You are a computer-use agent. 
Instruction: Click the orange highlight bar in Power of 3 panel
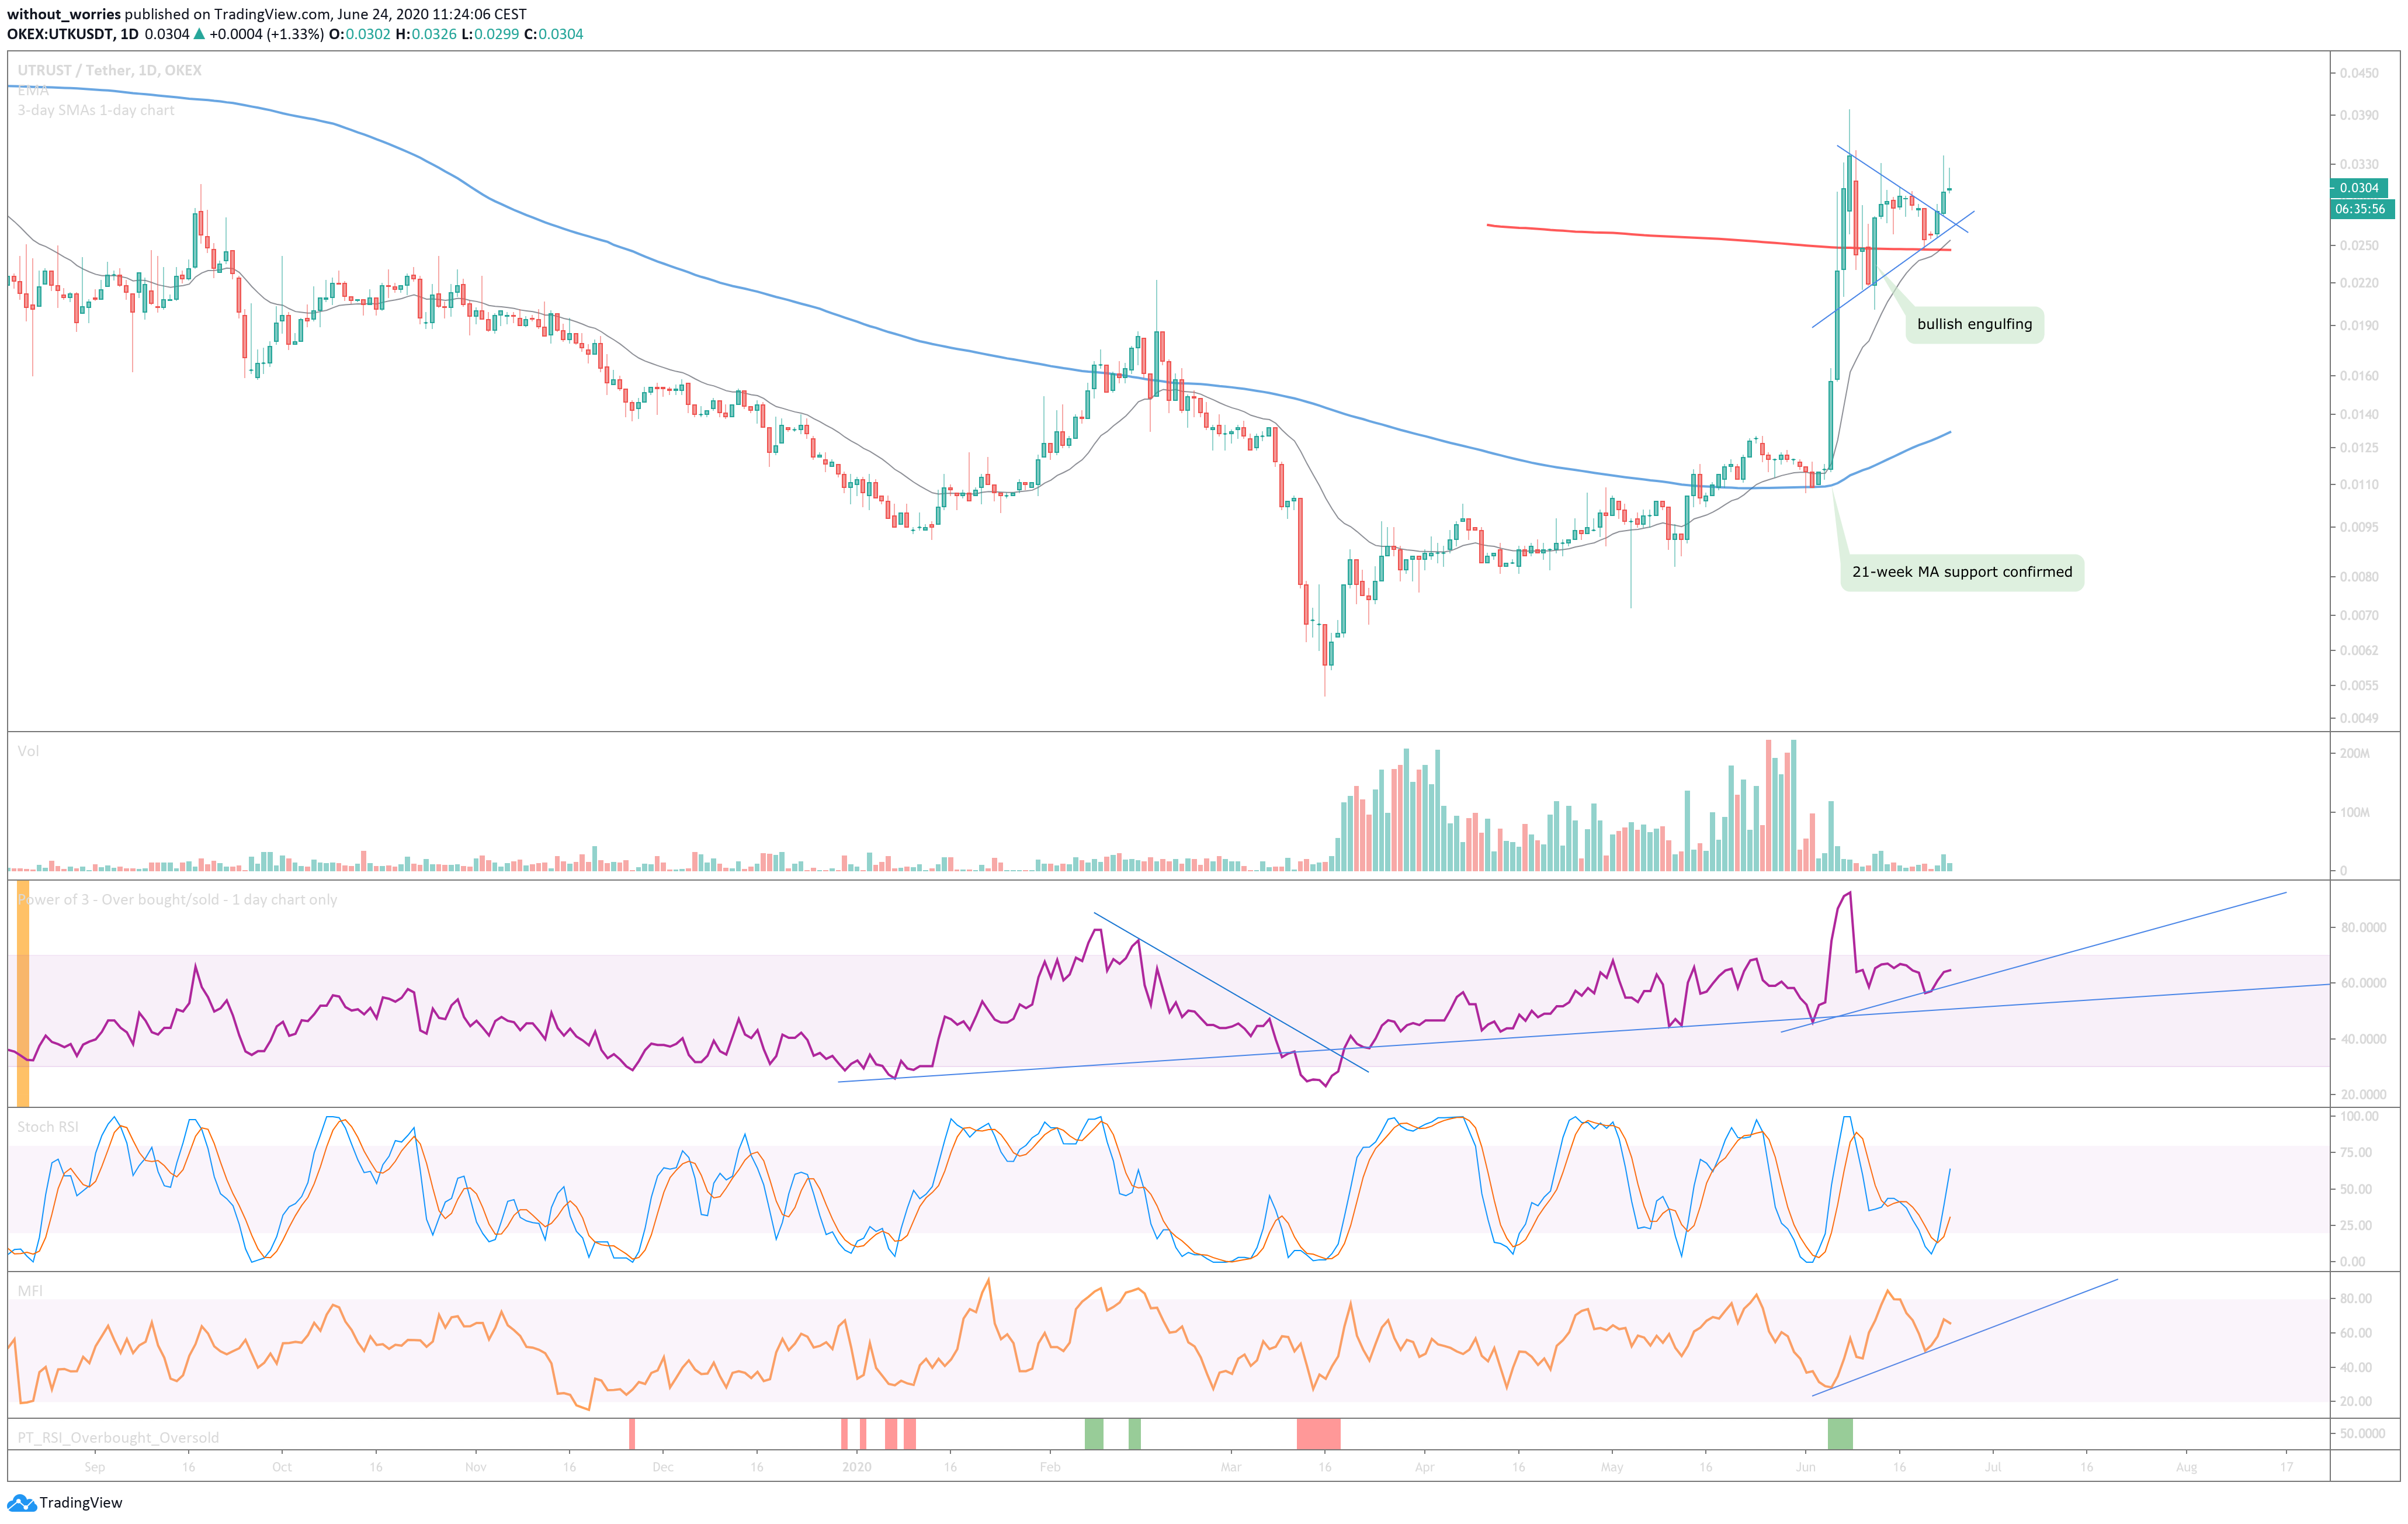[x=23, y=993]
